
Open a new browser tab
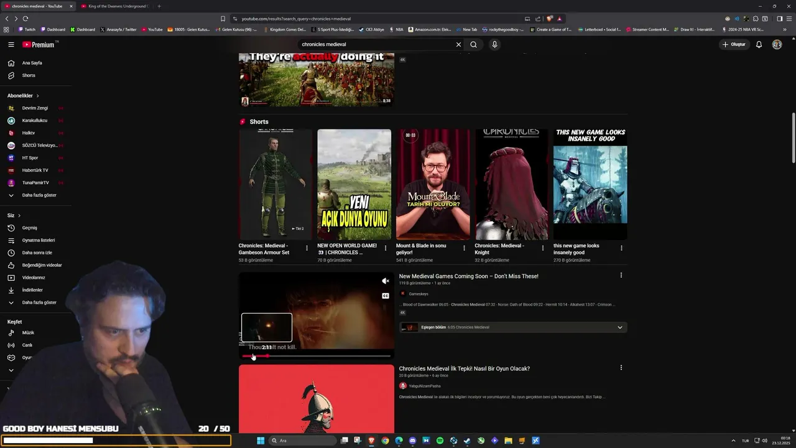[159, 6]
